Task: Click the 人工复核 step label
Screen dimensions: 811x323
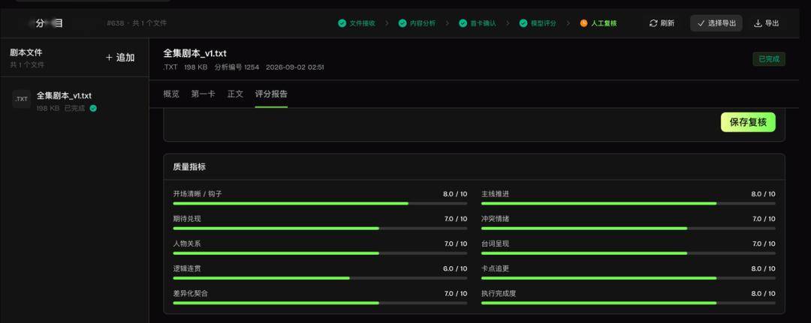Action: point(604,23)
